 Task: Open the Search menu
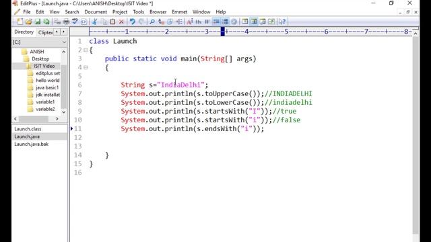(x=72, y=12)
